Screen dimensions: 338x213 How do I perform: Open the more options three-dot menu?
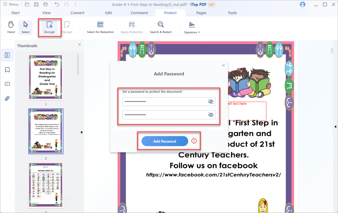click(76, 4)
